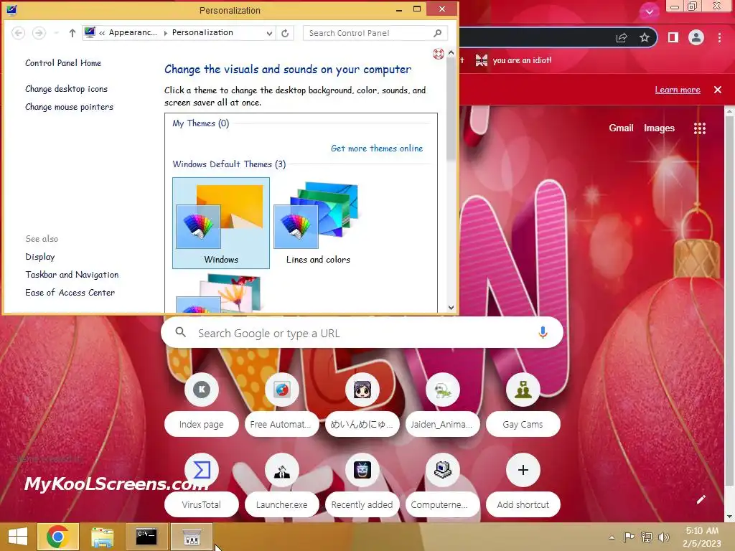735x551 pixels.
Task: Dismiss the Chrome infobar
Action: coord(718,90)
